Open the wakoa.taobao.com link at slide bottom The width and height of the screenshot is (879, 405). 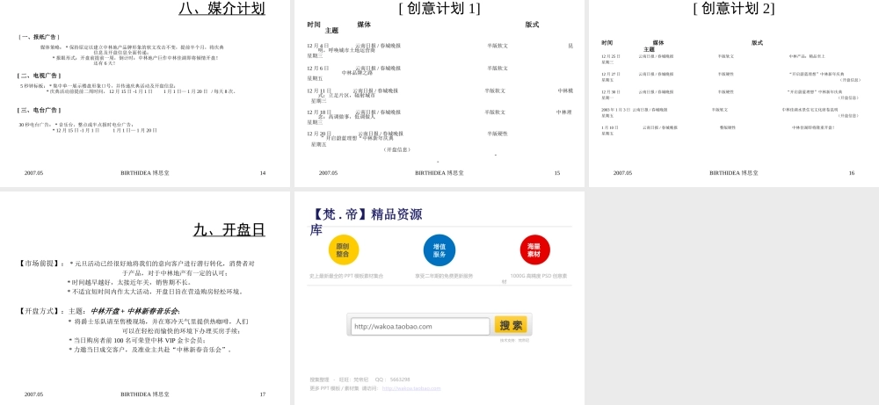coord(411,388)
